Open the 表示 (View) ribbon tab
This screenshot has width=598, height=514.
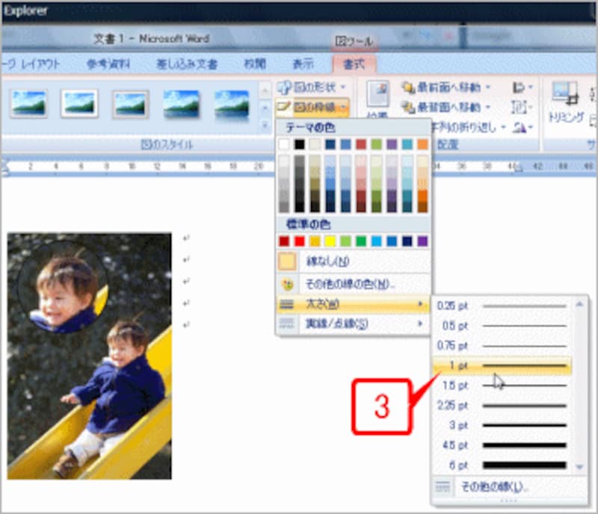302,64
